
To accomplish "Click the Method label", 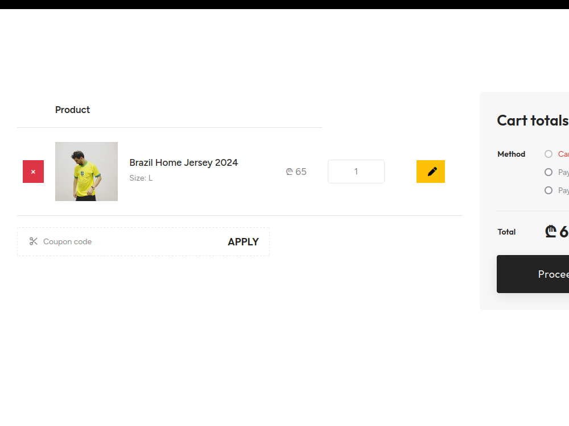I will click(512, 154).
